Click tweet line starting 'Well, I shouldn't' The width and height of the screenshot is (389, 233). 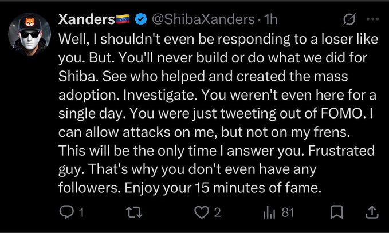click(218, 39)
